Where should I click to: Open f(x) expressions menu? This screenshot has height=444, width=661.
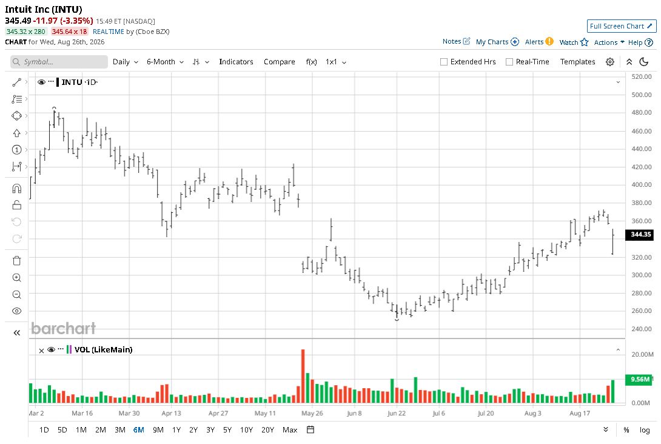(311, 62)
